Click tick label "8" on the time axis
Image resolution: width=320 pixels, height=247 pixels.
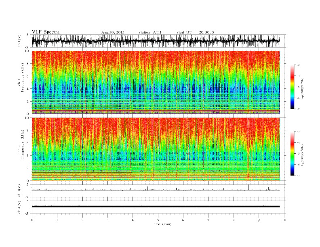pos(234,220)
